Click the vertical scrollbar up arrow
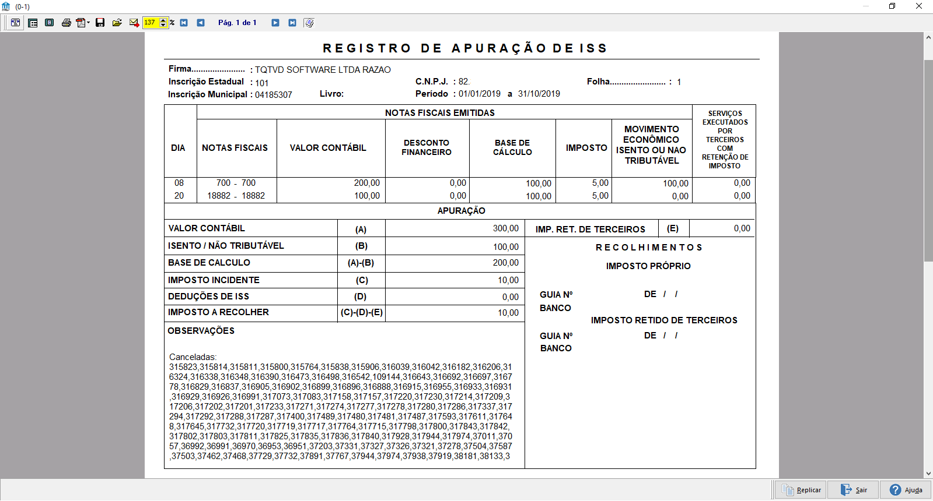Image resolution: width=933 pixels, height=501 pixels. coord(928,37)
